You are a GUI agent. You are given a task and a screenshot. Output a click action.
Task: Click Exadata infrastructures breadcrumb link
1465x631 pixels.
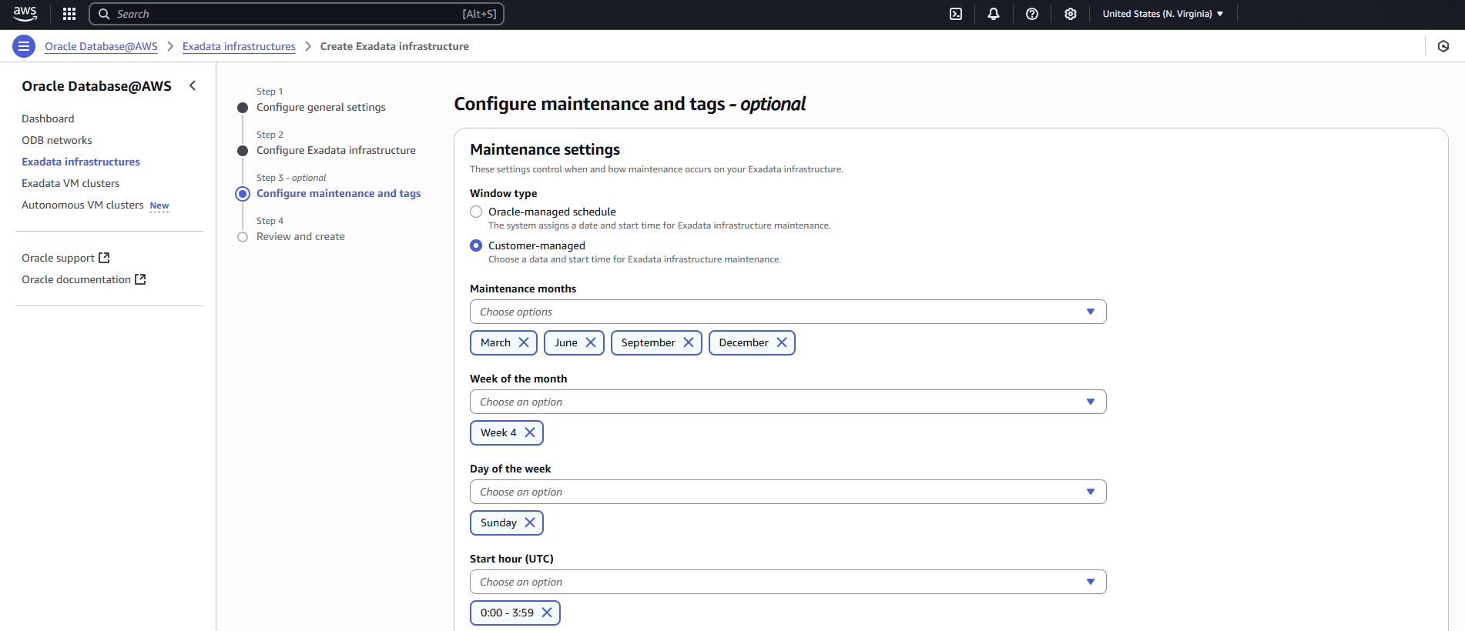click(x=239, y=46)
